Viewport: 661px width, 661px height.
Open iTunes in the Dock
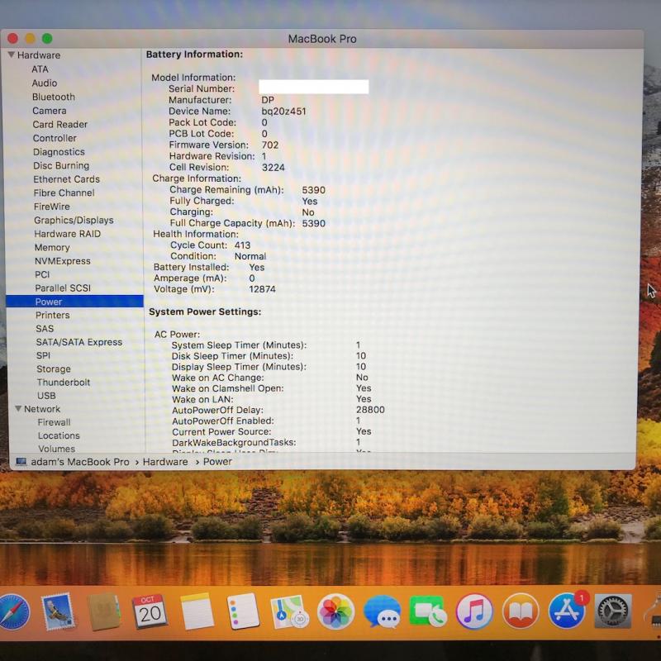click(x=474, y=611)
